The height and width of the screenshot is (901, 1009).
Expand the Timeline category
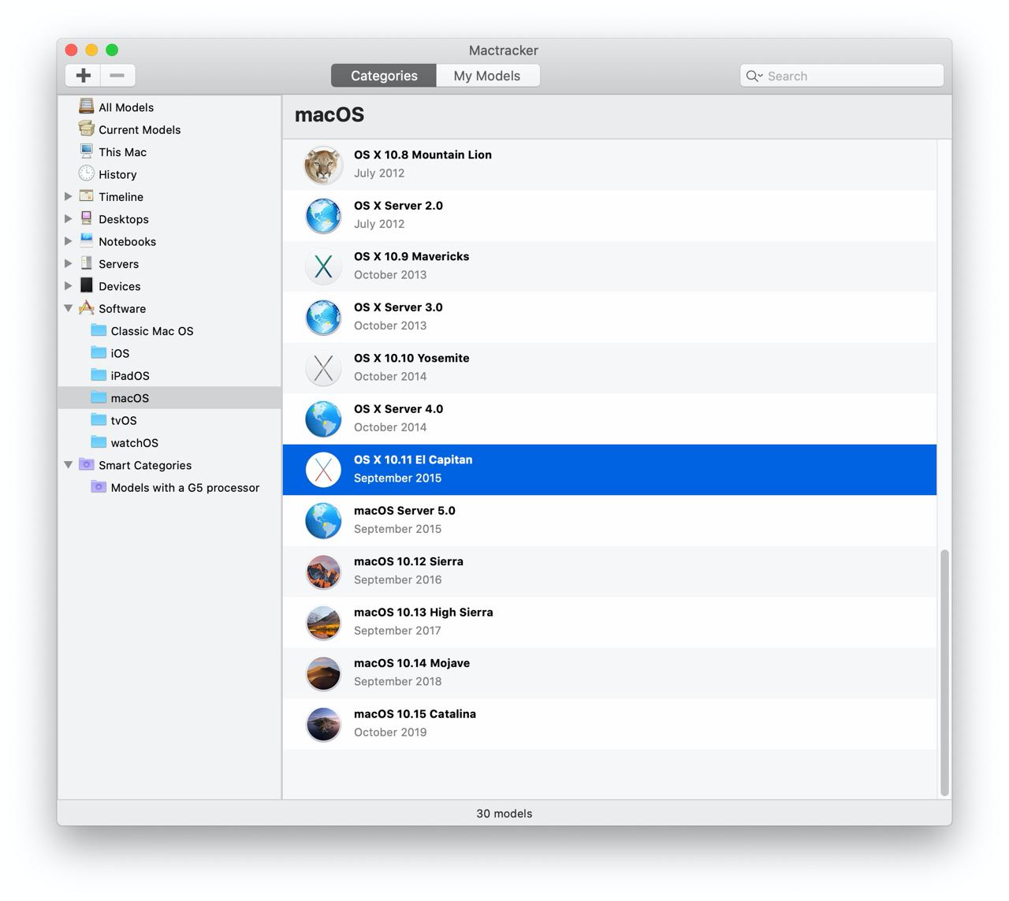tap(68, 196)
